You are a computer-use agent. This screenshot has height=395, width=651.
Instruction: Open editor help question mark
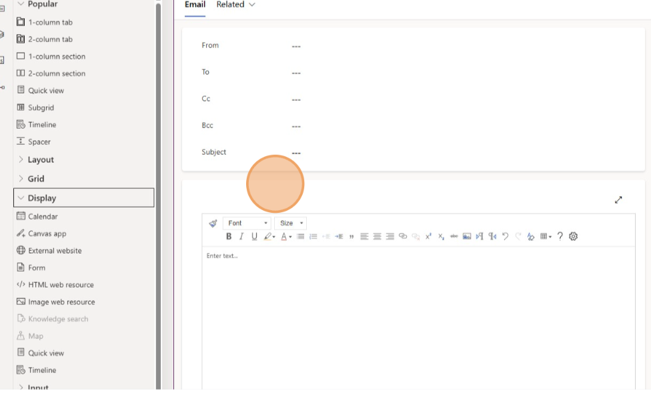click(560, 236)
